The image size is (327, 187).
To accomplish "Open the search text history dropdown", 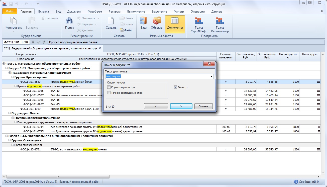I will click(211, 76).
